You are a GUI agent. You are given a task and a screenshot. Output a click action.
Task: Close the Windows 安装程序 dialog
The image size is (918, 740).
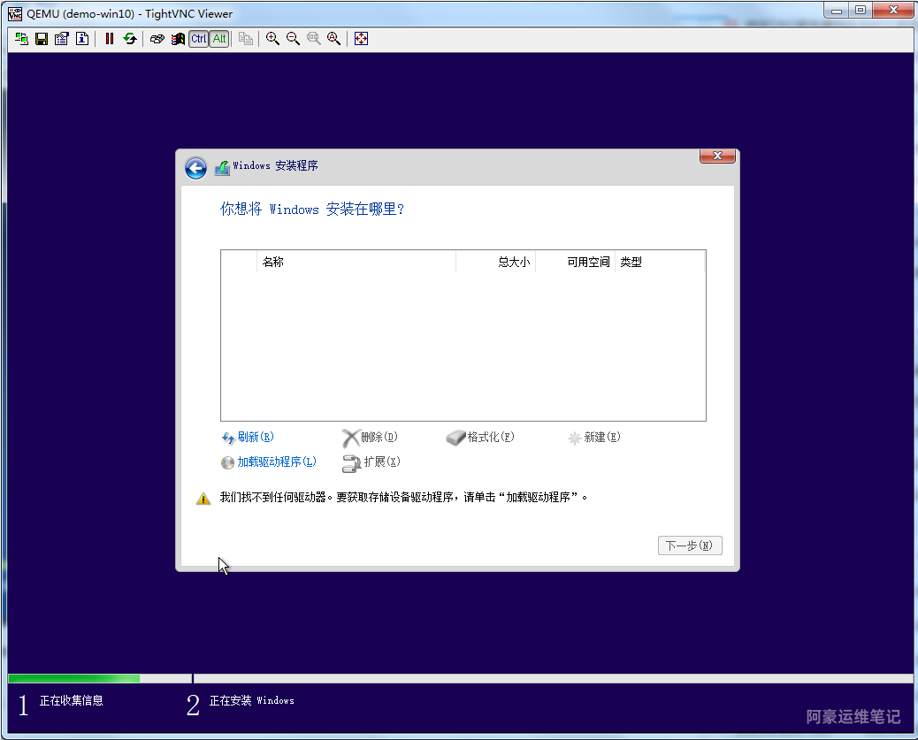[717, 156]
